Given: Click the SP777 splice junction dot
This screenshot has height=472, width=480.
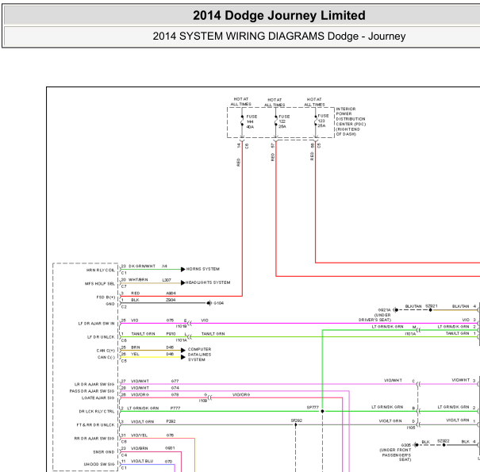Looking at the screenshot, I should tap(322, 412).
